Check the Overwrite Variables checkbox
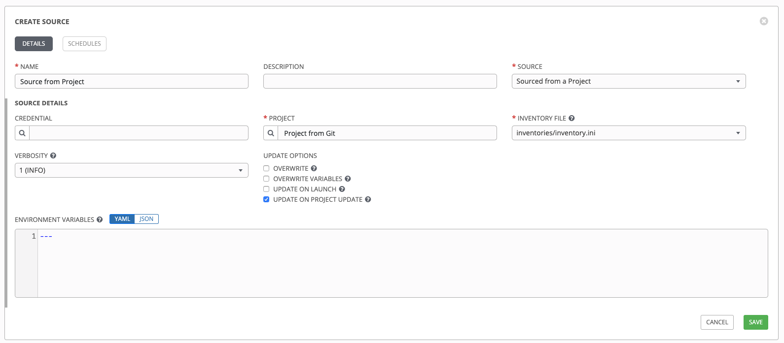 click(x=266, y=179)
